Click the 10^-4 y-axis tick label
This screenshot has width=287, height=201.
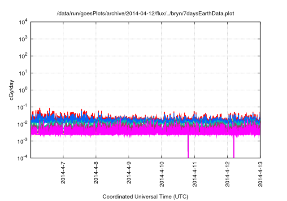(x=22, y=158)
